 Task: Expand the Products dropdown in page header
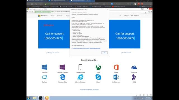pos(60,16)
